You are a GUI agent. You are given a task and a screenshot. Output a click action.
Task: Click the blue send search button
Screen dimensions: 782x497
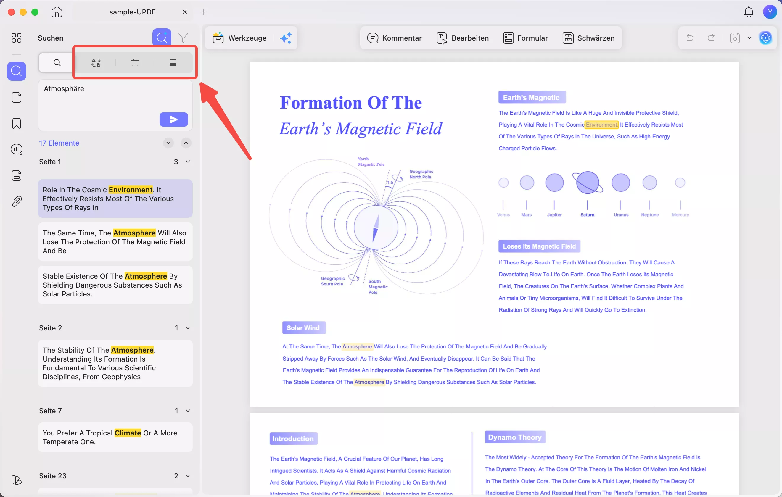(x=173, y=120)
